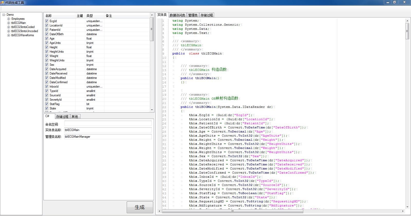Click line number 24 in code gutter
This screenshot has height=216, width=411.
coord(164,115)
